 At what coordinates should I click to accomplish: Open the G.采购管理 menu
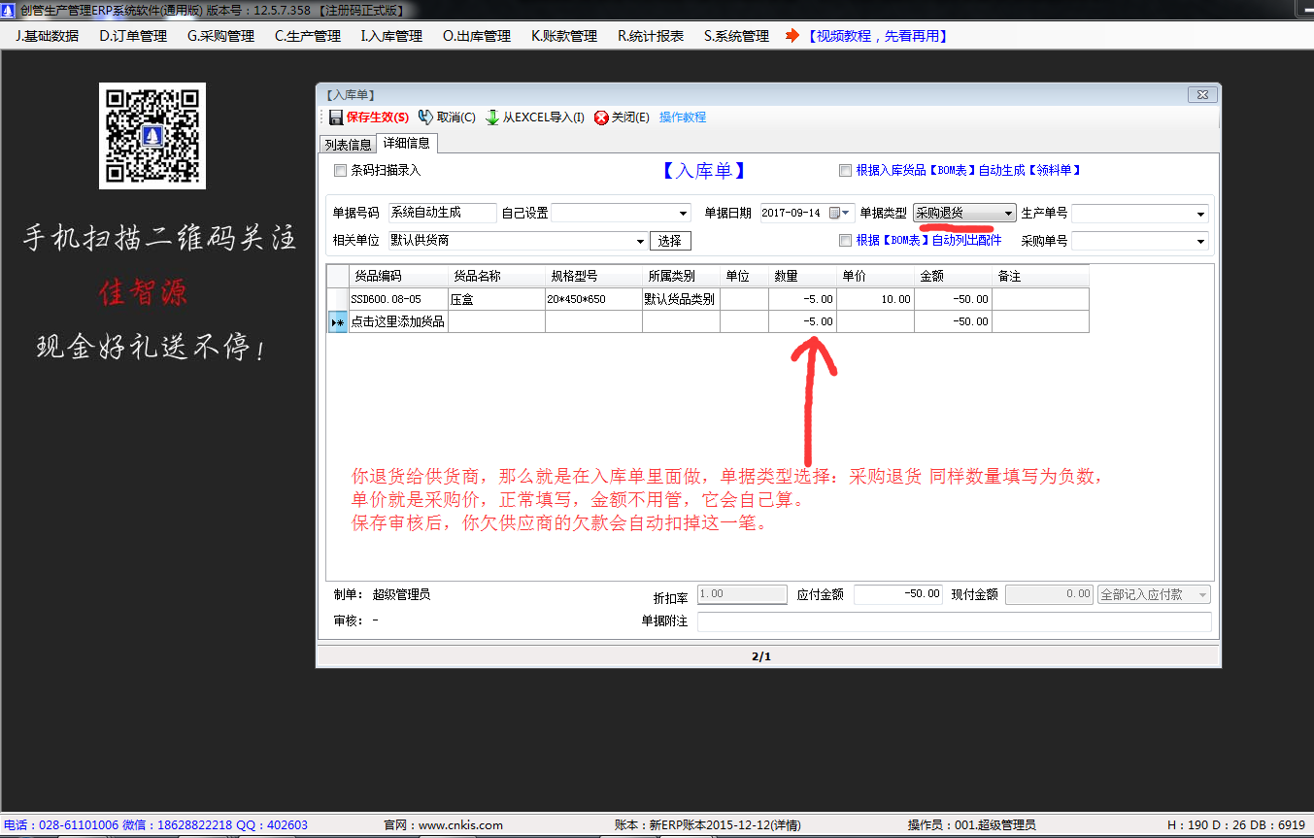coord(220,36)
